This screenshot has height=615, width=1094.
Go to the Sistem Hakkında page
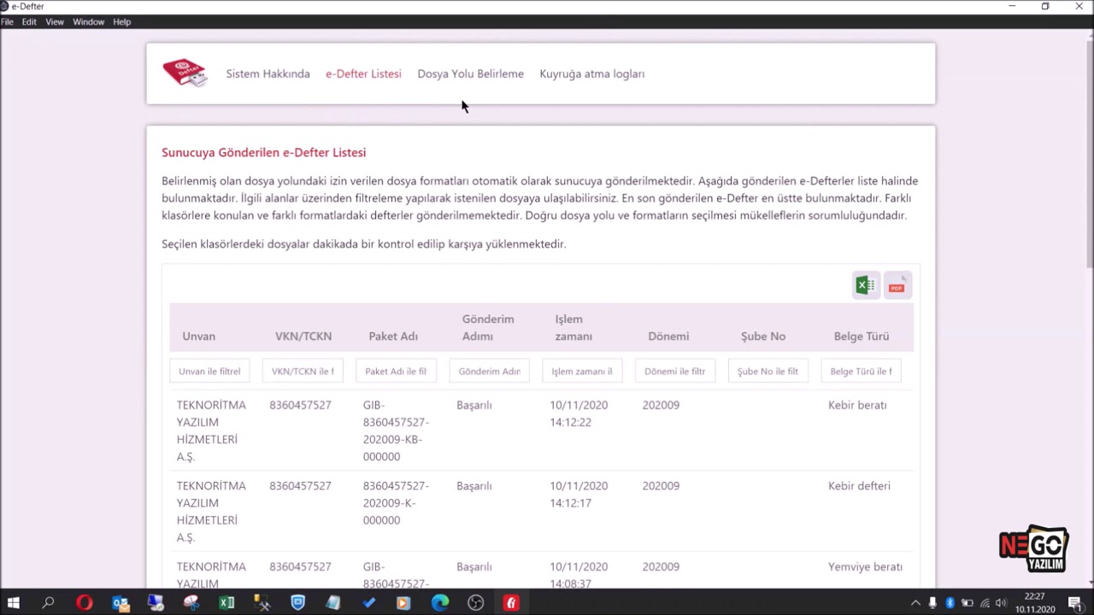[268, 73]
